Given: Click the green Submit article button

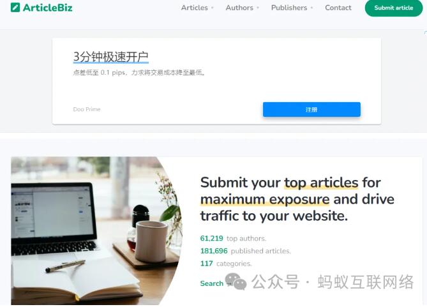Looking at the screenshot, I should tap(394, 8).
